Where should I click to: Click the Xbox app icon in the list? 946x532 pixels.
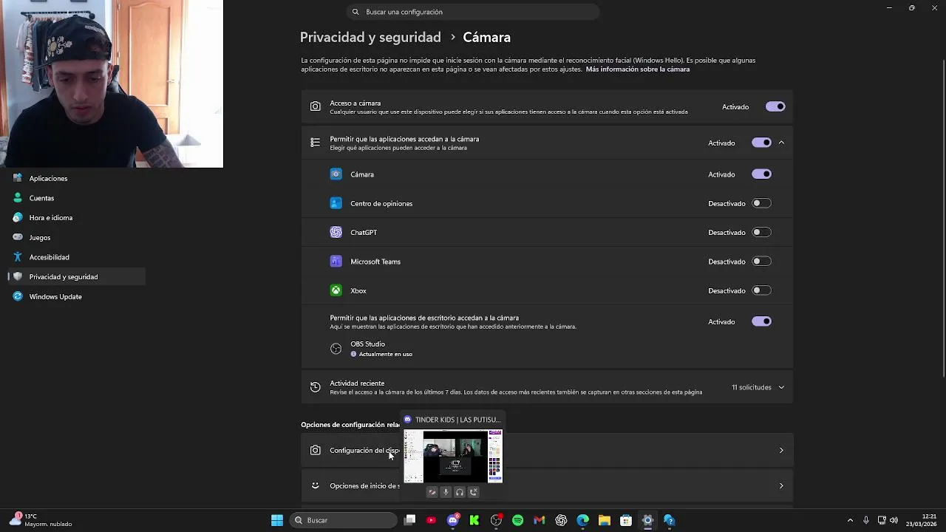336,290
